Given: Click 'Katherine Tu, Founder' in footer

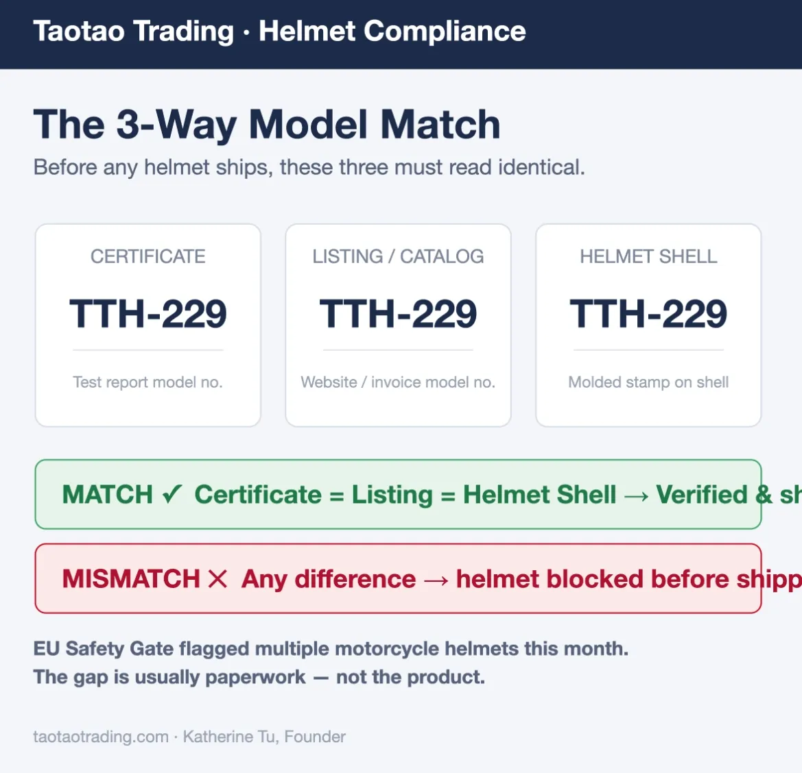Looking at the screenshot, I should (x=264, y=737).
